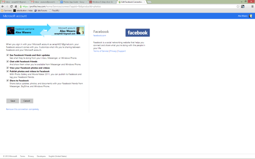255x159 pixels.
Task: Bookmark this page with the star icon
Action: [x=238, y=7]
